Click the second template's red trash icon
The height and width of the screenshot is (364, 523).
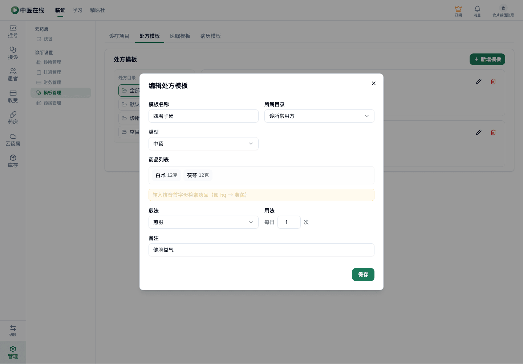493,132
